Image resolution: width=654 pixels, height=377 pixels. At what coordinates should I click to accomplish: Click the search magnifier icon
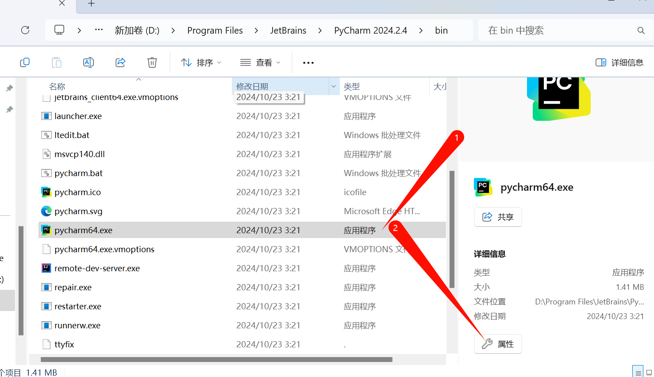[x=641, y=31]
